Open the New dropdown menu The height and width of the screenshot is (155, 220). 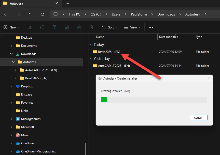[11, 27]
